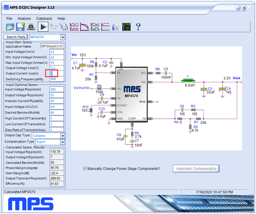
Task: Click the Phase Margin result 56.78
Action: point(57,168)
